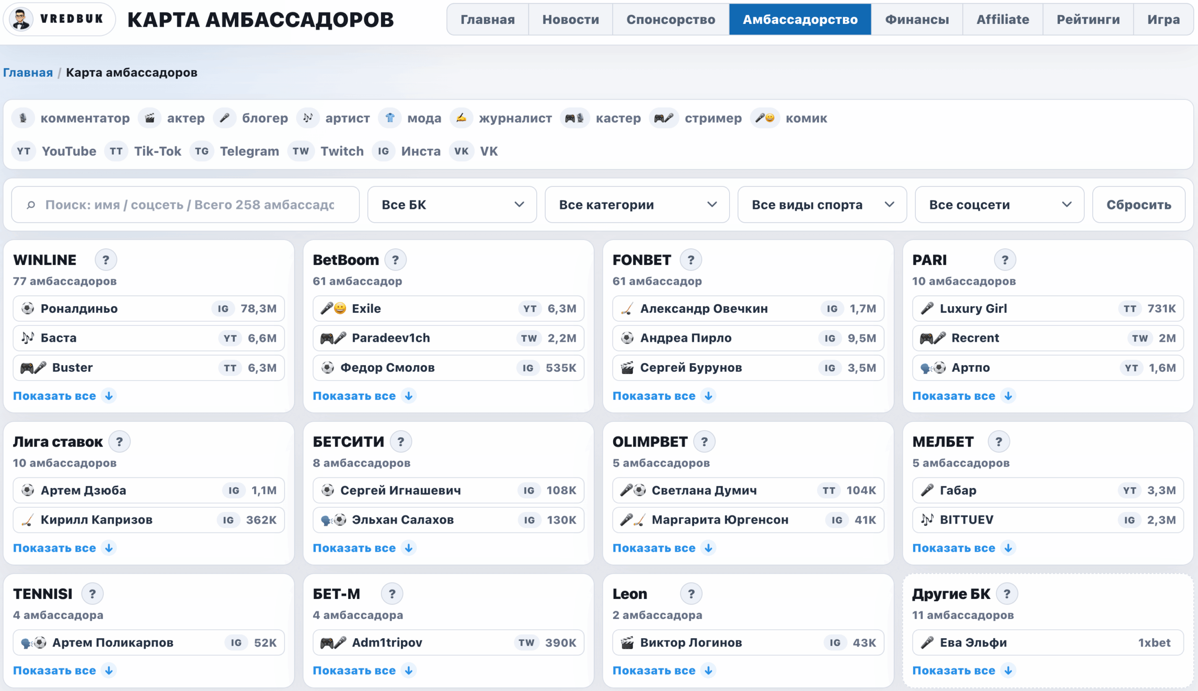Open Светлана Думич ambassador row
The image size is (1198, 691).
[x=748, y=490]
